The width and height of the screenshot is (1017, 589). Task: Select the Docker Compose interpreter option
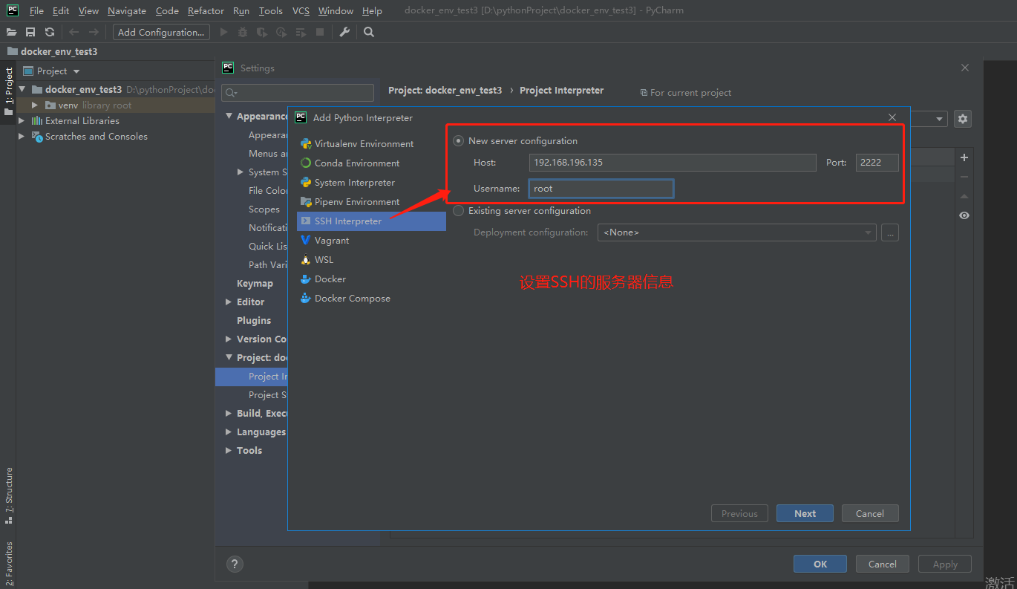click(x=351, y=298)
